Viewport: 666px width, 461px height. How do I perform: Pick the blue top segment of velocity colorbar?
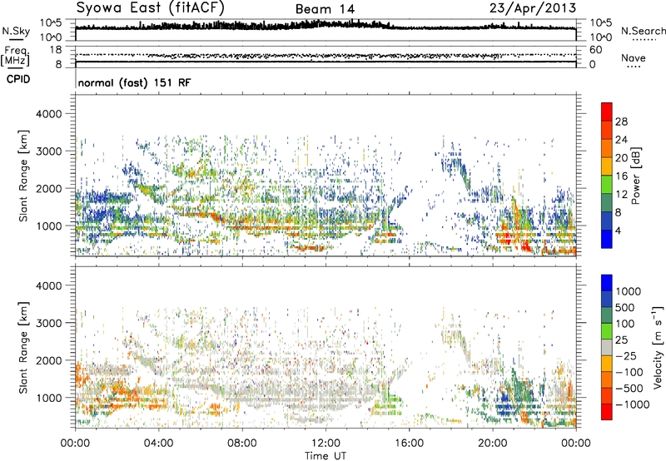coord(607,283)
